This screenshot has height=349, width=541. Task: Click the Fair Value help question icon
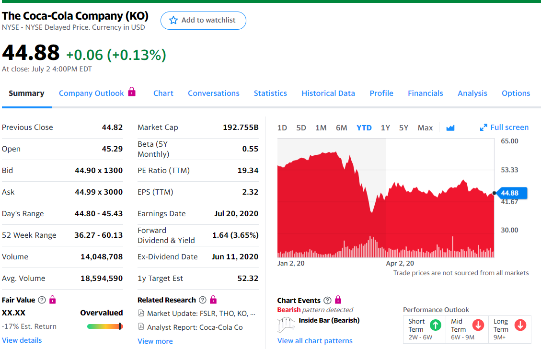tap(42, 300)
